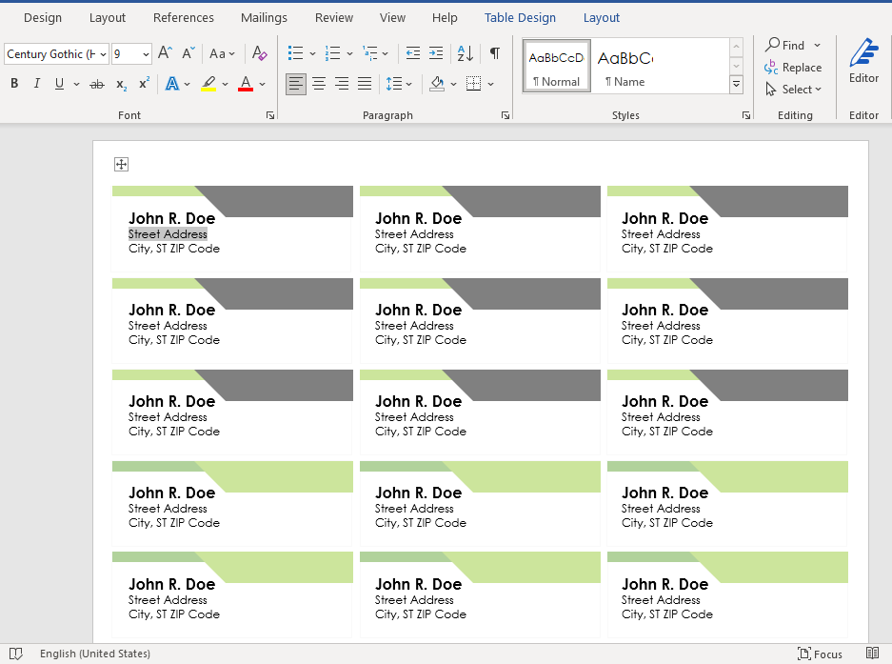The image size is (892, 664).
Task: Open the Clear All Formatting icon
Action: click(x=259, y=53)
